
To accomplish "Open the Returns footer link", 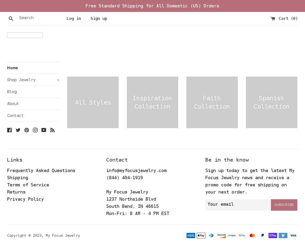I will coord(16,192).
